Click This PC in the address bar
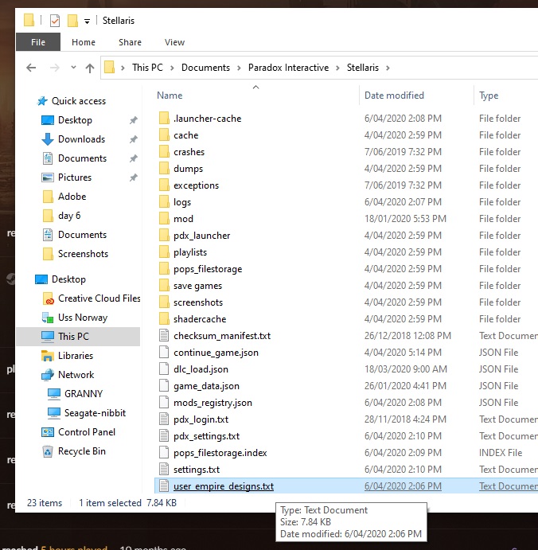The width and height of the screenshot is (538, 550). [147, 68]
